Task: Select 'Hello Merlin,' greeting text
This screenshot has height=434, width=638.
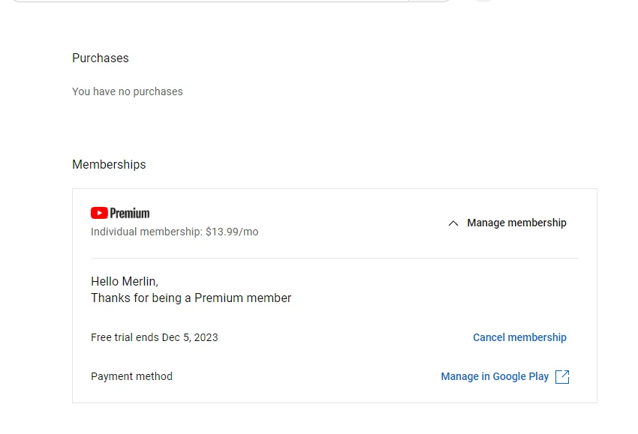Action: pos(125,281)
